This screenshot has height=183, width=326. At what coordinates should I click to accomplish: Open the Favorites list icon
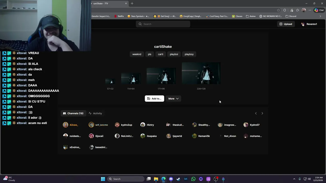point(297,10)
